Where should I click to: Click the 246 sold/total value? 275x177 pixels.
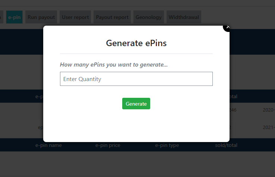tap(233, 110)
